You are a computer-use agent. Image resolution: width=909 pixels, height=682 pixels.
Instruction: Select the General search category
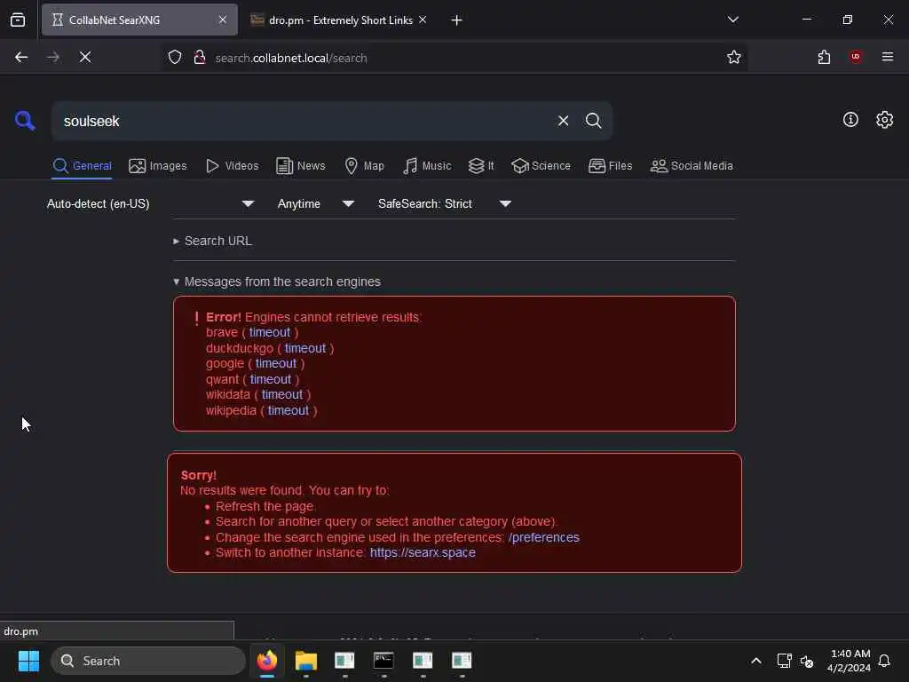tap(82, 166)
